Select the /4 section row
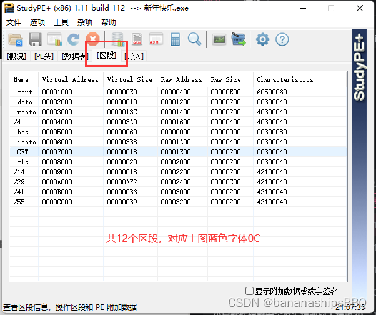376x315 pixels. click(178, 122)
